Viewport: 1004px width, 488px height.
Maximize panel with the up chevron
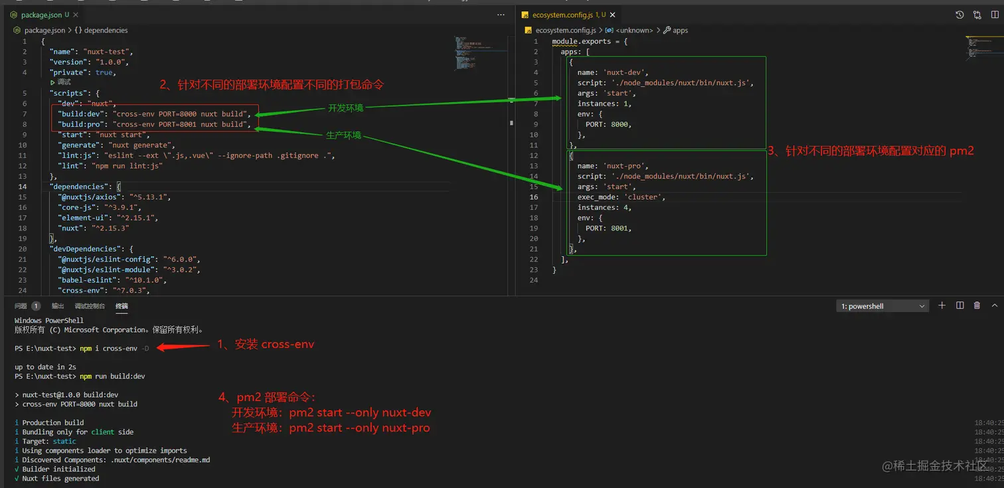click(995, 305)
